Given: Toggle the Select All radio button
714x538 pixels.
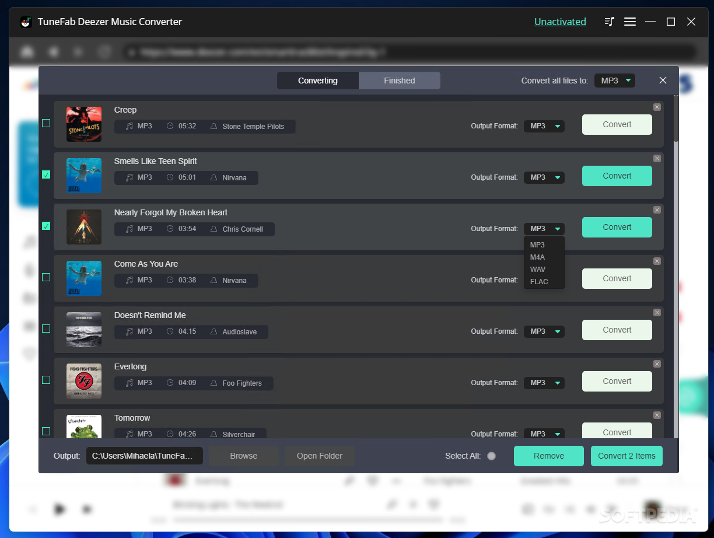Looking at the screenshot, I should (491, 456).
